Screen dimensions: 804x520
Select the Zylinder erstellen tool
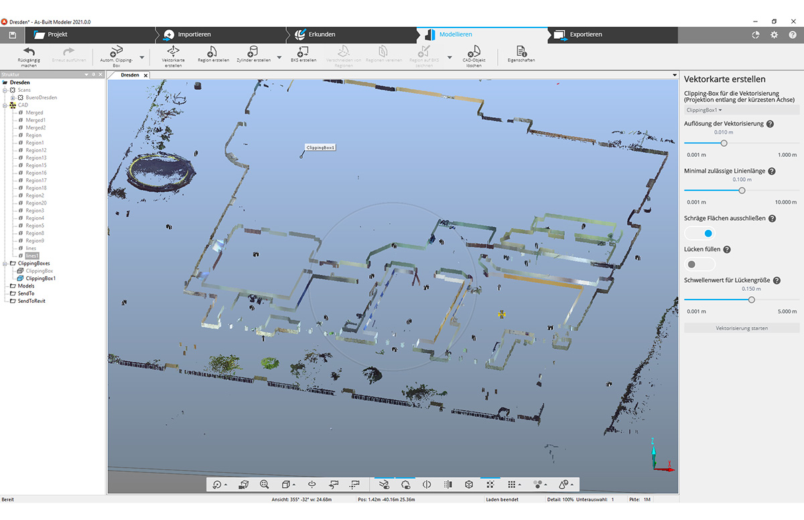253,52
